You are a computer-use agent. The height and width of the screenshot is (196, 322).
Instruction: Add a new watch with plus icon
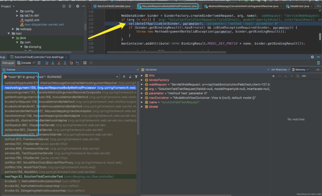[x=273, y=76]
